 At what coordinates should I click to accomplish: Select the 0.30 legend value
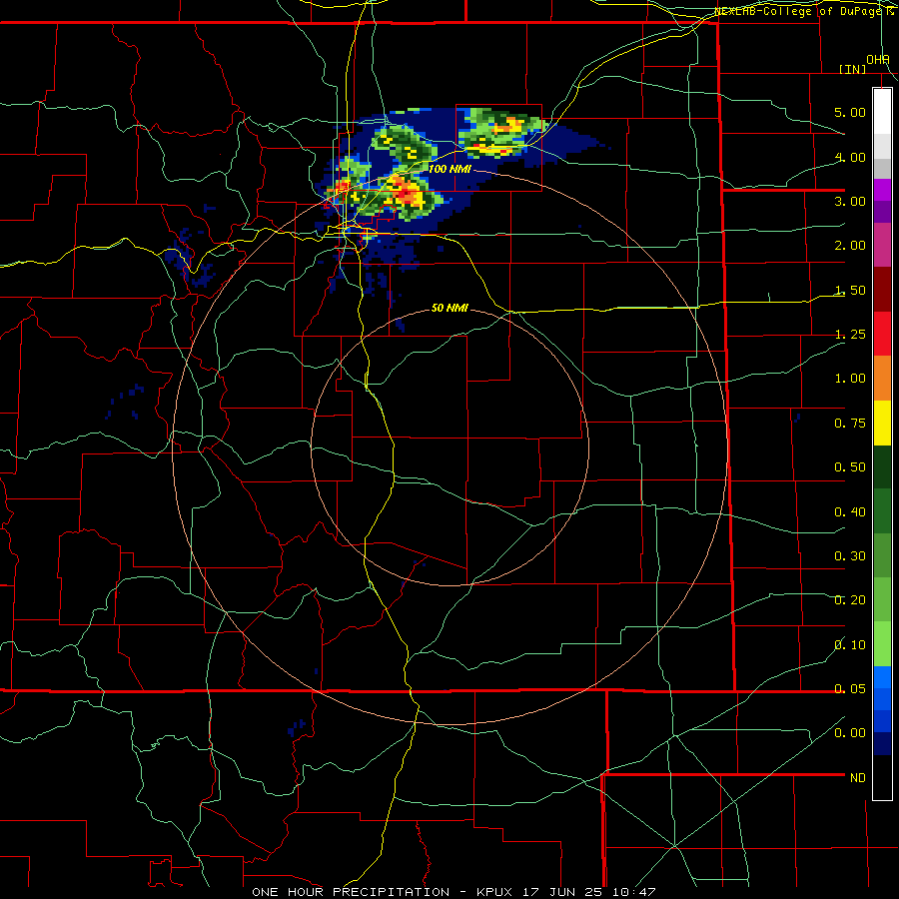pos(850,556)
